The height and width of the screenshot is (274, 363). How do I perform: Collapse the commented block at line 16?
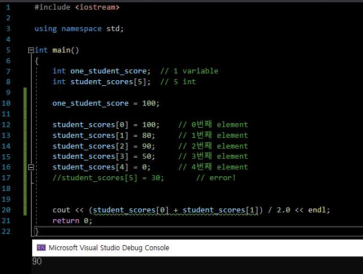[31, 167]
